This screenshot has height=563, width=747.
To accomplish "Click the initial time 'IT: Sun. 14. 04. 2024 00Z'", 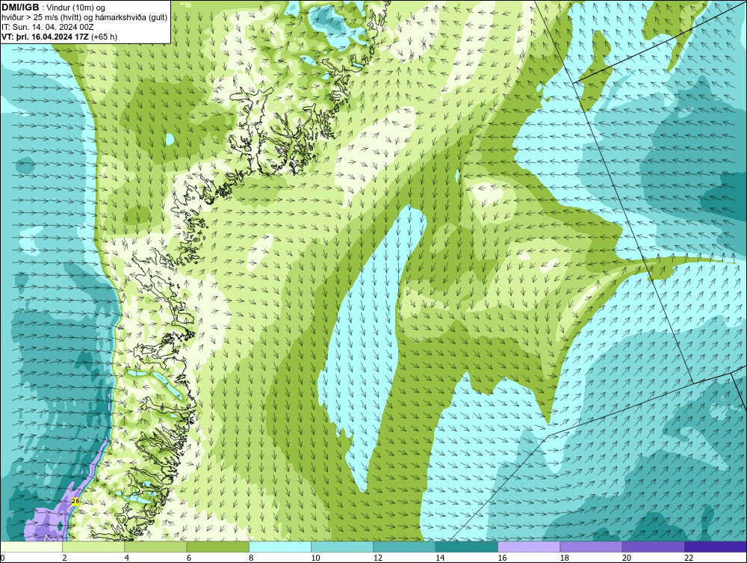I will point(48,27).
